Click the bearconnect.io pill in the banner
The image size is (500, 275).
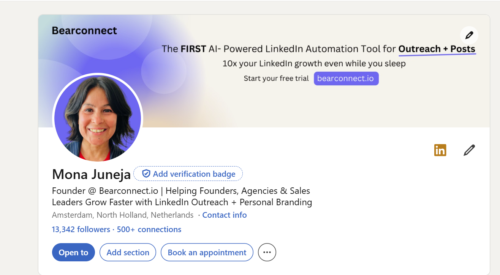(x=346, y=79)
